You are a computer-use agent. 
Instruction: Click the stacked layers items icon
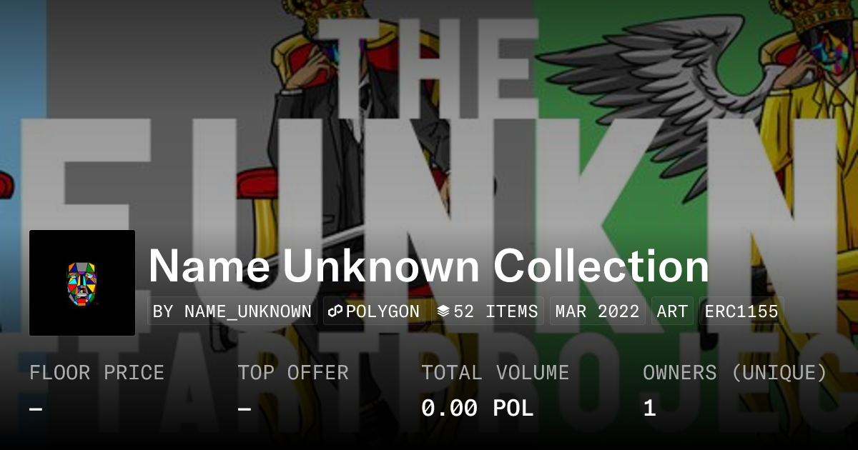443,311
